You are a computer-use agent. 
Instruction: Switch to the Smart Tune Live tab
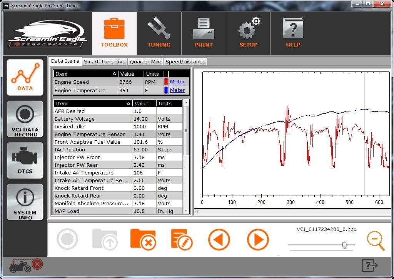105,61
